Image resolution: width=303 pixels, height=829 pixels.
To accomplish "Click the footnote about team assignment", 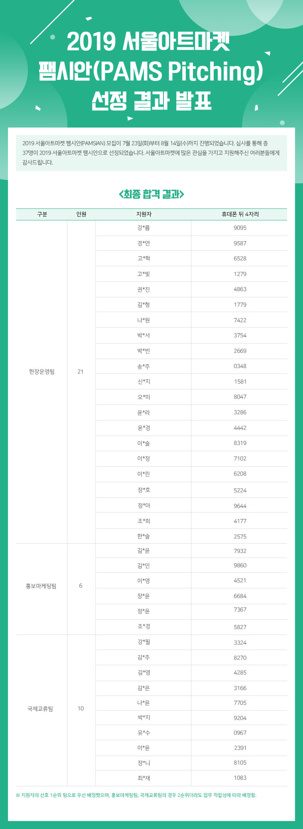I will click(x=136, y=796).
